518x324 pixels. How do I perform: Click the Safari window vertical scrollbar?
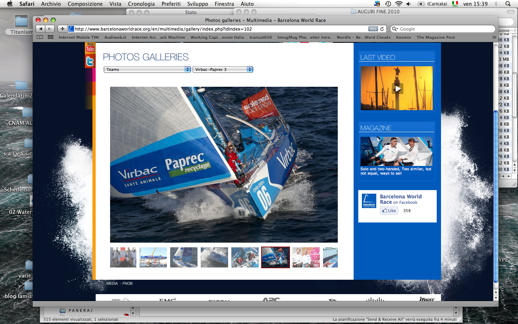click(x=496, y=196)
